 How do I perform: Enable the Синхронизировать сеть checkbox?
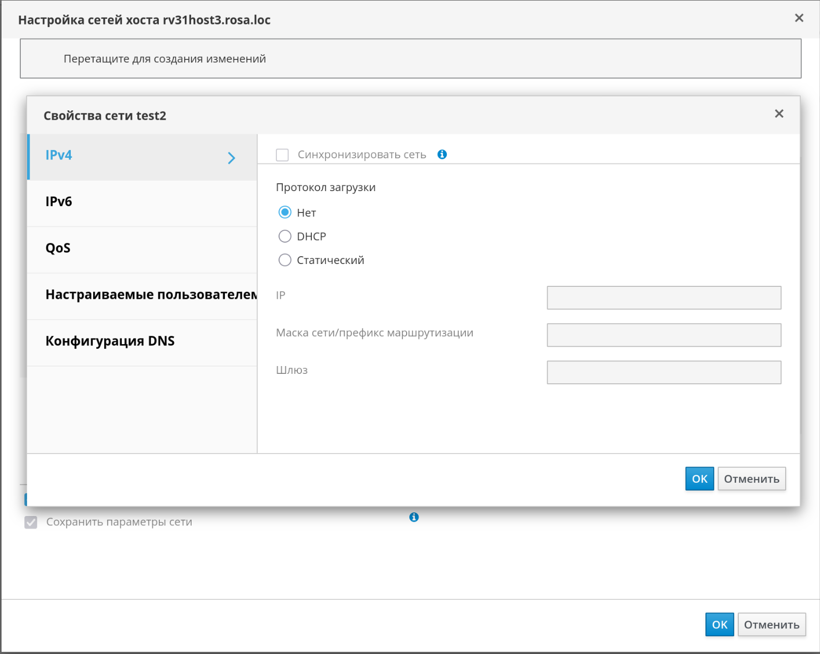282,155
